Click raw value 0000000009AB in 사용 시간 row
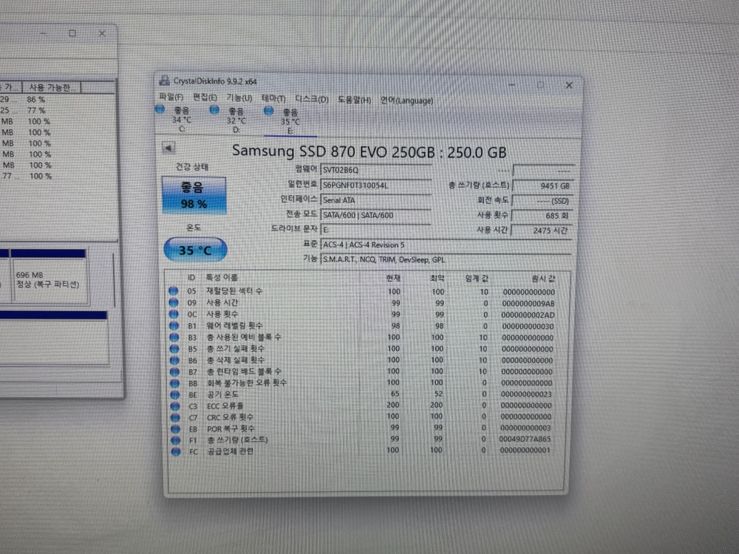 pos(528,304)
